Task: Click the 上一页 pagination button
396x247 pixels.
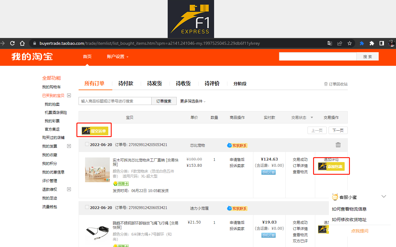Action: click(x=317, y=130)
